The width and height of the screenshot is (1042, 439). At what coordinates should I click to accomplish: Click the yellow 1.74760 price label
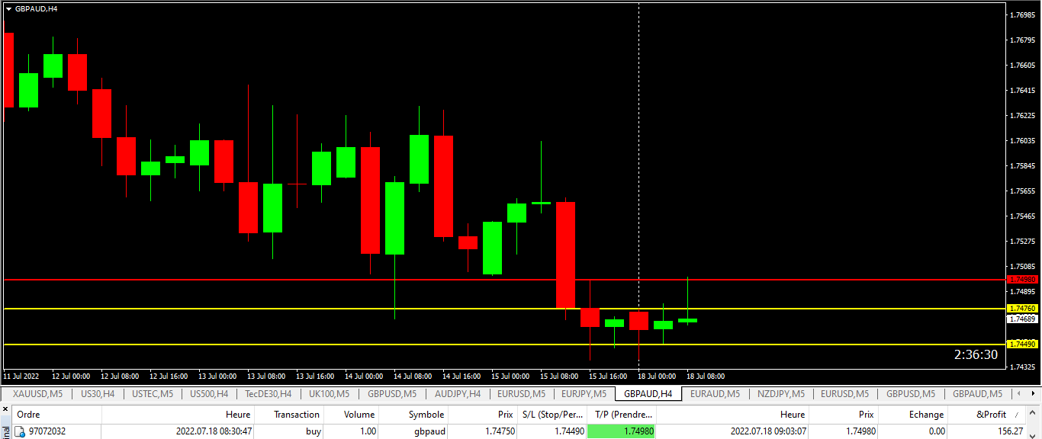click(x=1022, y=309)
